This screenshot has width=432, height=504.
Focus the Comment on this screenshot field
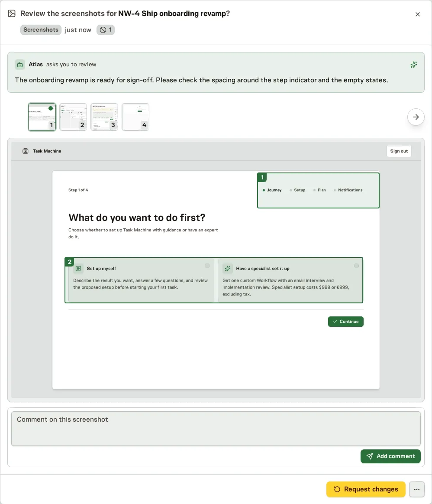pyautogui.click(x=216, y=429)
